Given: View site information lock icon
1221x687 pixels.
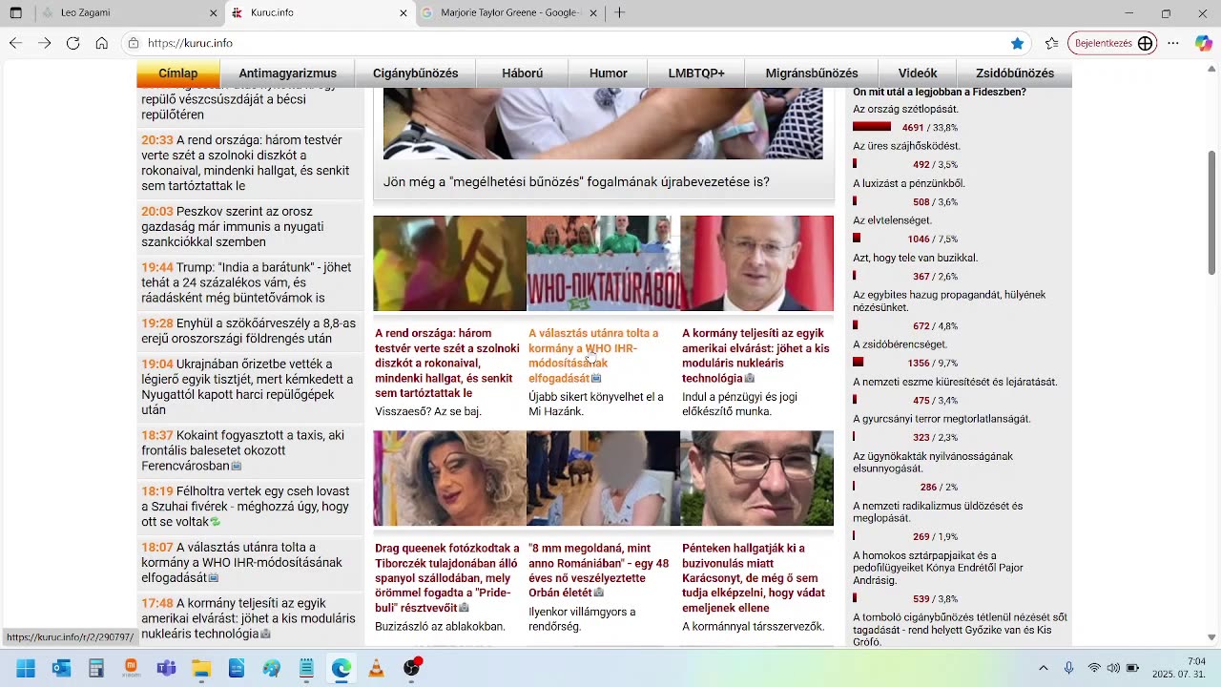Looking at the screenshot, I should [134, 43].
